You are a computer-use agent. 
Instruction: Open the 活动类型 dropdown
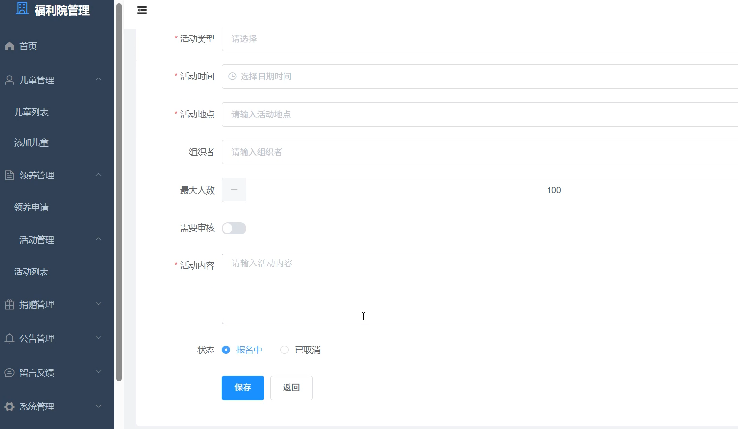pos(480,39)
